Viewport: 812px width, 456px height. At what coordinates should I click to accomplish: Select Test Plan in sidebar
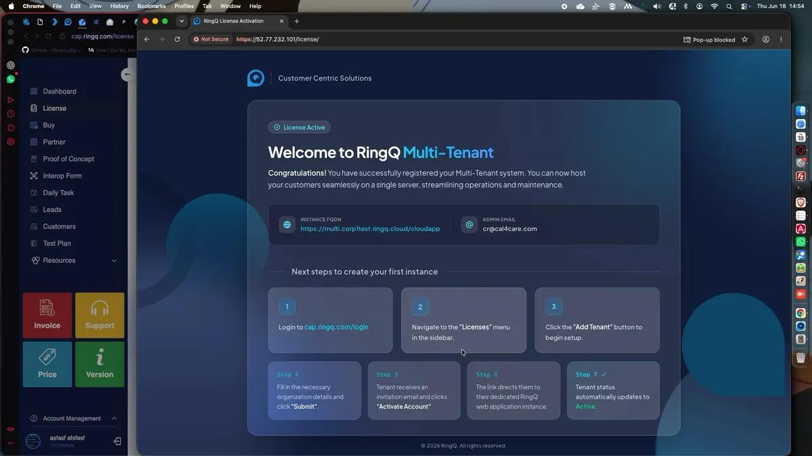click(x=57, y=243)
